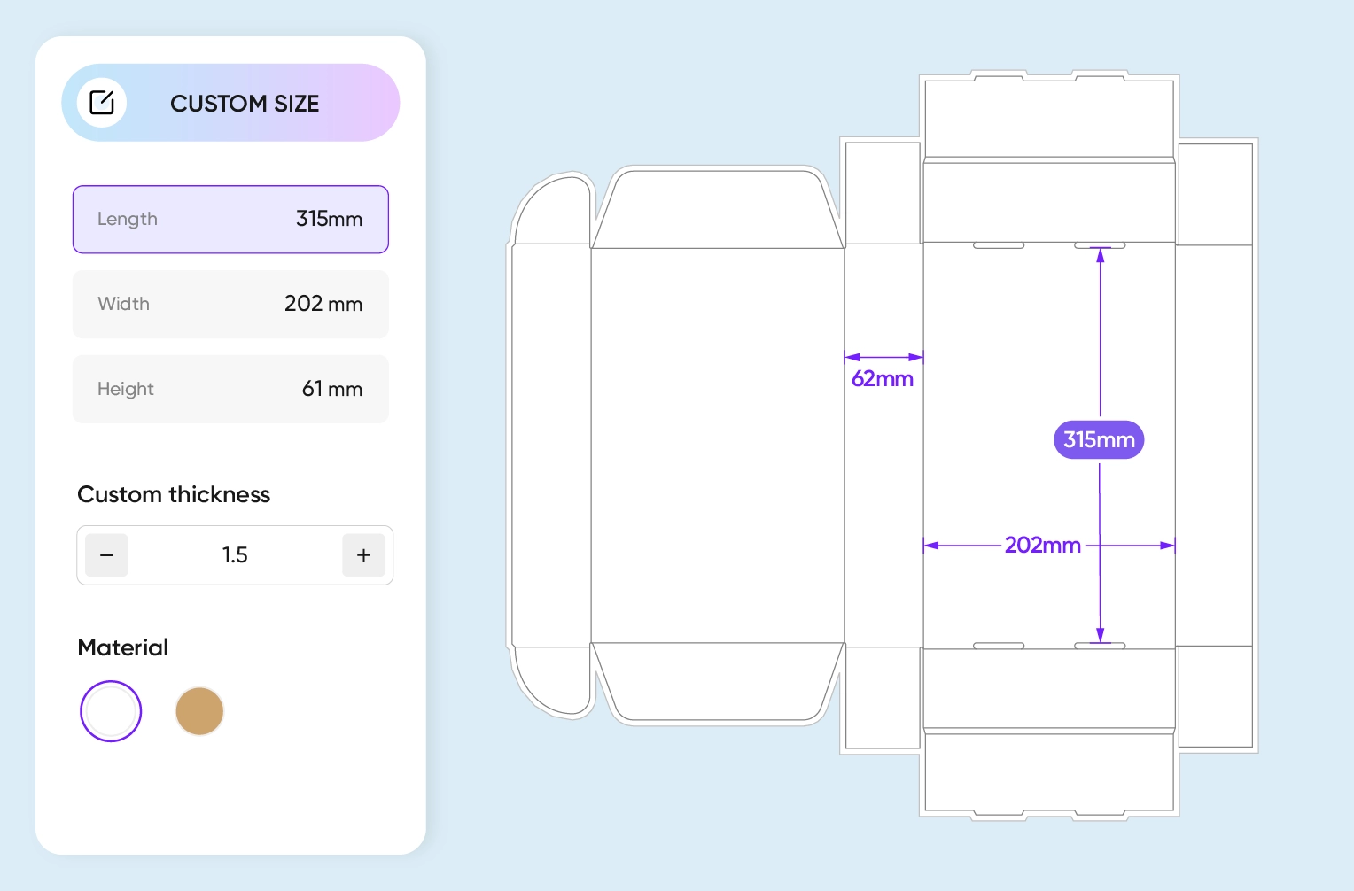Click the Custom thickness section label
This screenshot has height=891, width=1354.
(174, 494)
